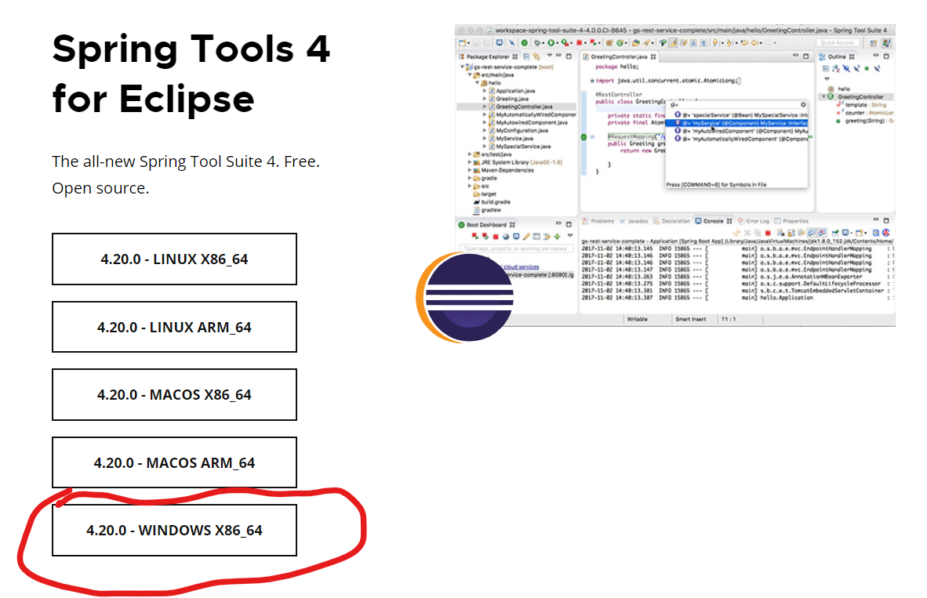The image size is (927, 598).
Task: Download 4.20.0 for Windows x86_64
Action: [x=174, y=530]
